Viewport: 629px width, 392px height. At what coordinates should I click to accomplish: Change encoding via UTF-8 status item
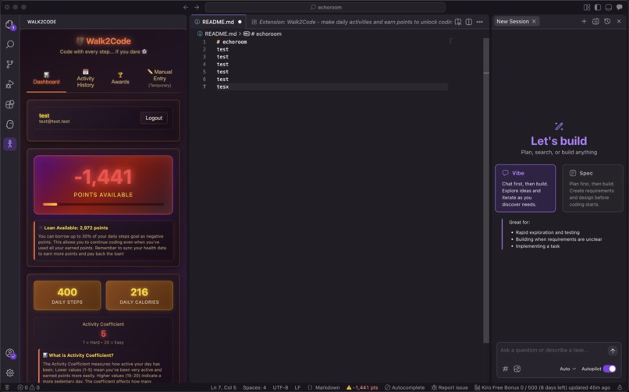pos(280,387)
